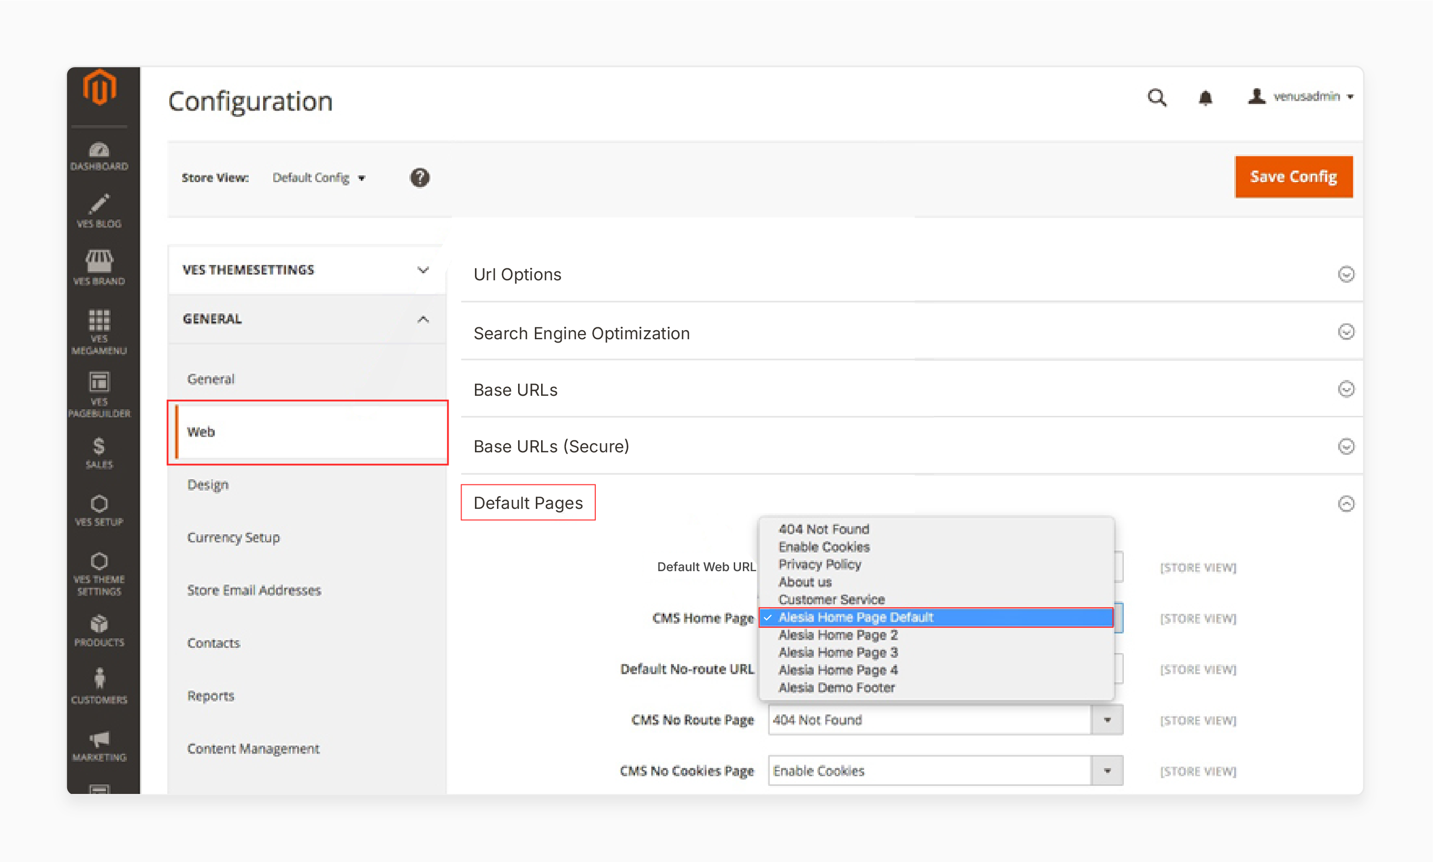The height and width of the screenshot is (862, 1433).
Task: Collapse the Default Pages section
Action: 1346,503
